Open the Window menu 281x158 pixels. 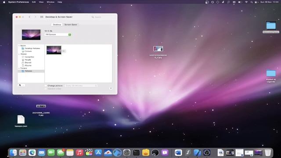click(x=50, y=2)
